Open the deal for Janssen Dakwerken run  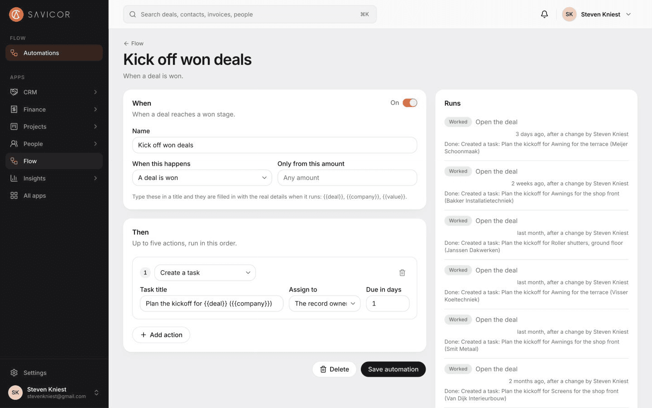point(496,221)
